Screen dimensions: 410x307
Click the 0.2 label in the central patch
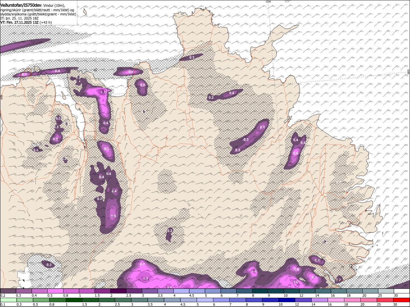170,231
